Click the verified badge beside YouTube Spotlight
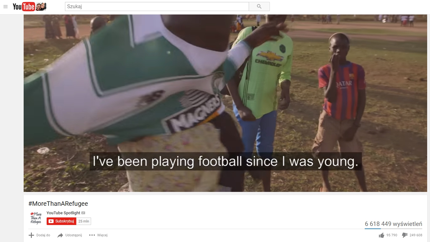 [83, 213]
